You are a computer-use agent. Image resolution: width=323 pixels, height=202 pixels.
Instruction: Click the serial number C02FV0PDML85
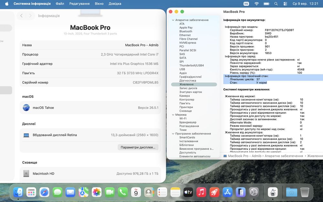pyautogui.click(x=146, y=82)
